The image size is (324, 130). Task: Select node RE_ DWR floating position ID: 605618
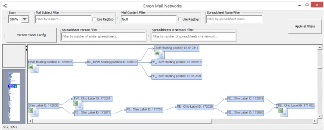[177, 62]
